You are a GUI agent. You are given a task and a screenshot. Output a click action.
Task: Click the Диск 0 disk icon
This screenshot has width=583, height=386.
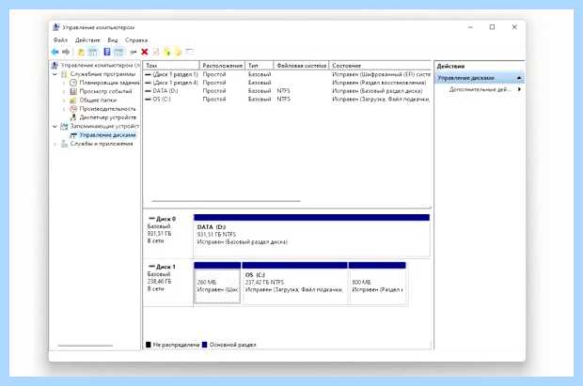pyautogui.click(x=151, y=219)
